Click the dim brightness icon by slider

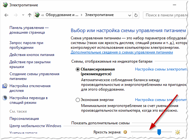pos(125,132)
